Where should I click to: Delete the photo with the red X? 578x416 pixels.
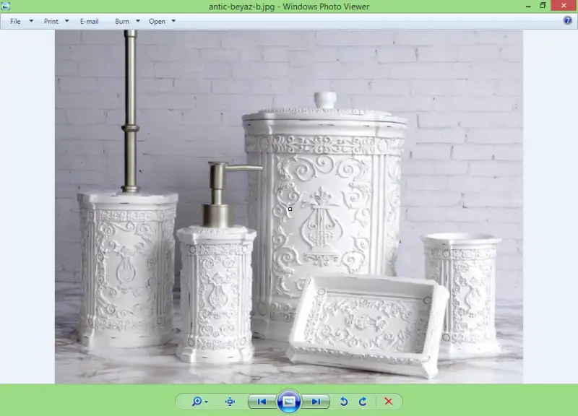(x=389, y=402)
